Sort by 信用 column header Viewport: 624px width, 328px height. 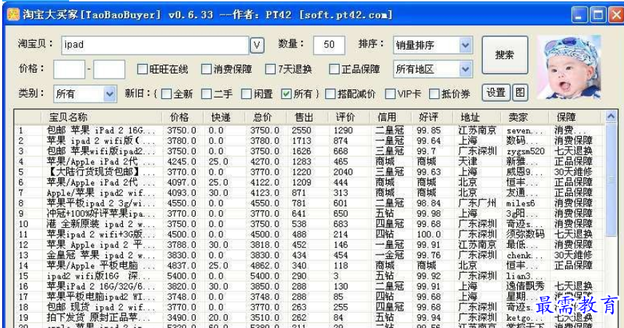(x=391, y=117)
